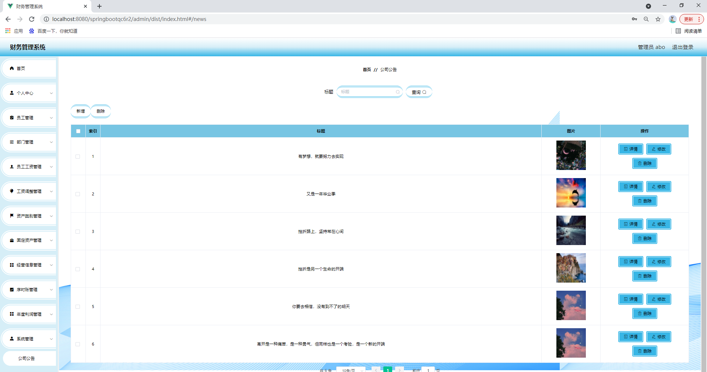Image resolution: width=707 pixels, height=372 pixels.
Task: Click the 新增 button
Action: click(x=80, y=111)
